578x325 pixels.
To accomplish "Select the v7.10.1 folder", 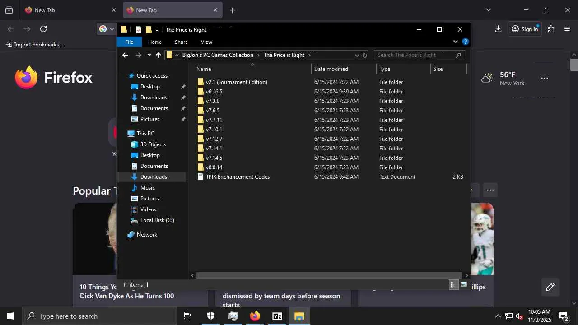I will [x=214, y=130].
